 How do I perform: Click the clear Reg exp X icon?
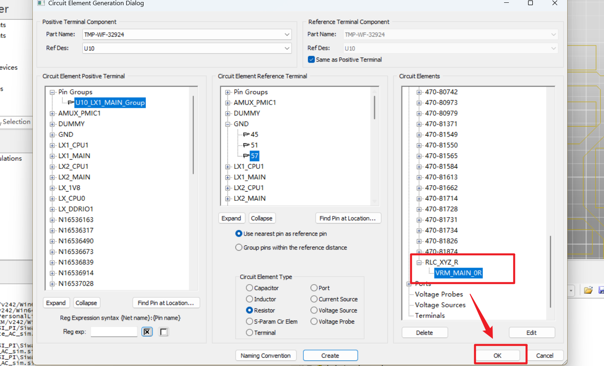(147, 332)
